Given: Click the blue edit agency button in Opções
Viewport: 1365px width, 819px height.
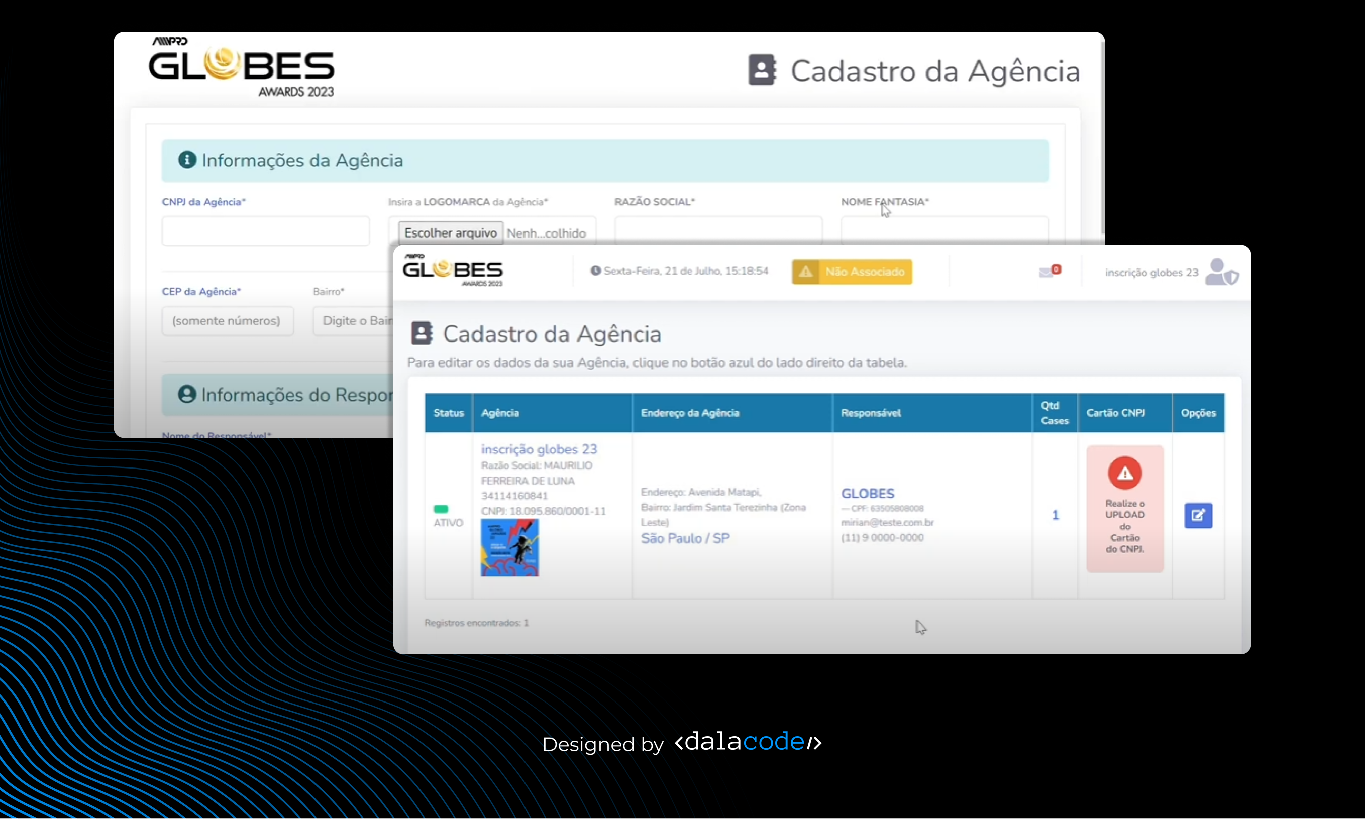Looking at the screenshot, I should coord(1198,516).
